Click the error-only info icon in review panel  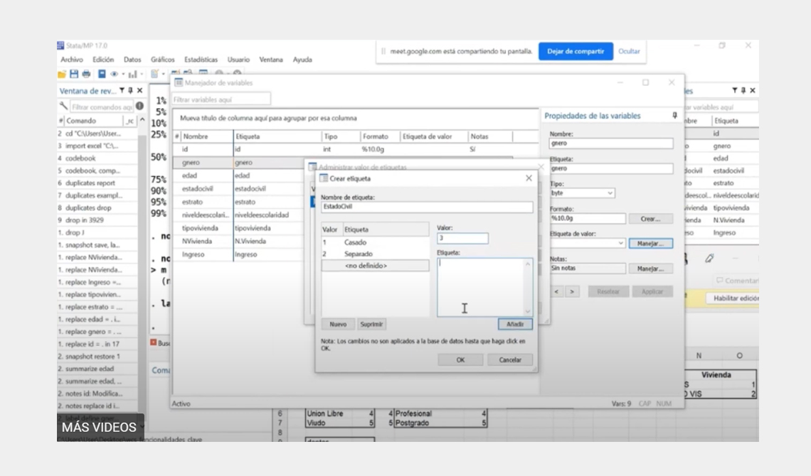tap(139, 107)
